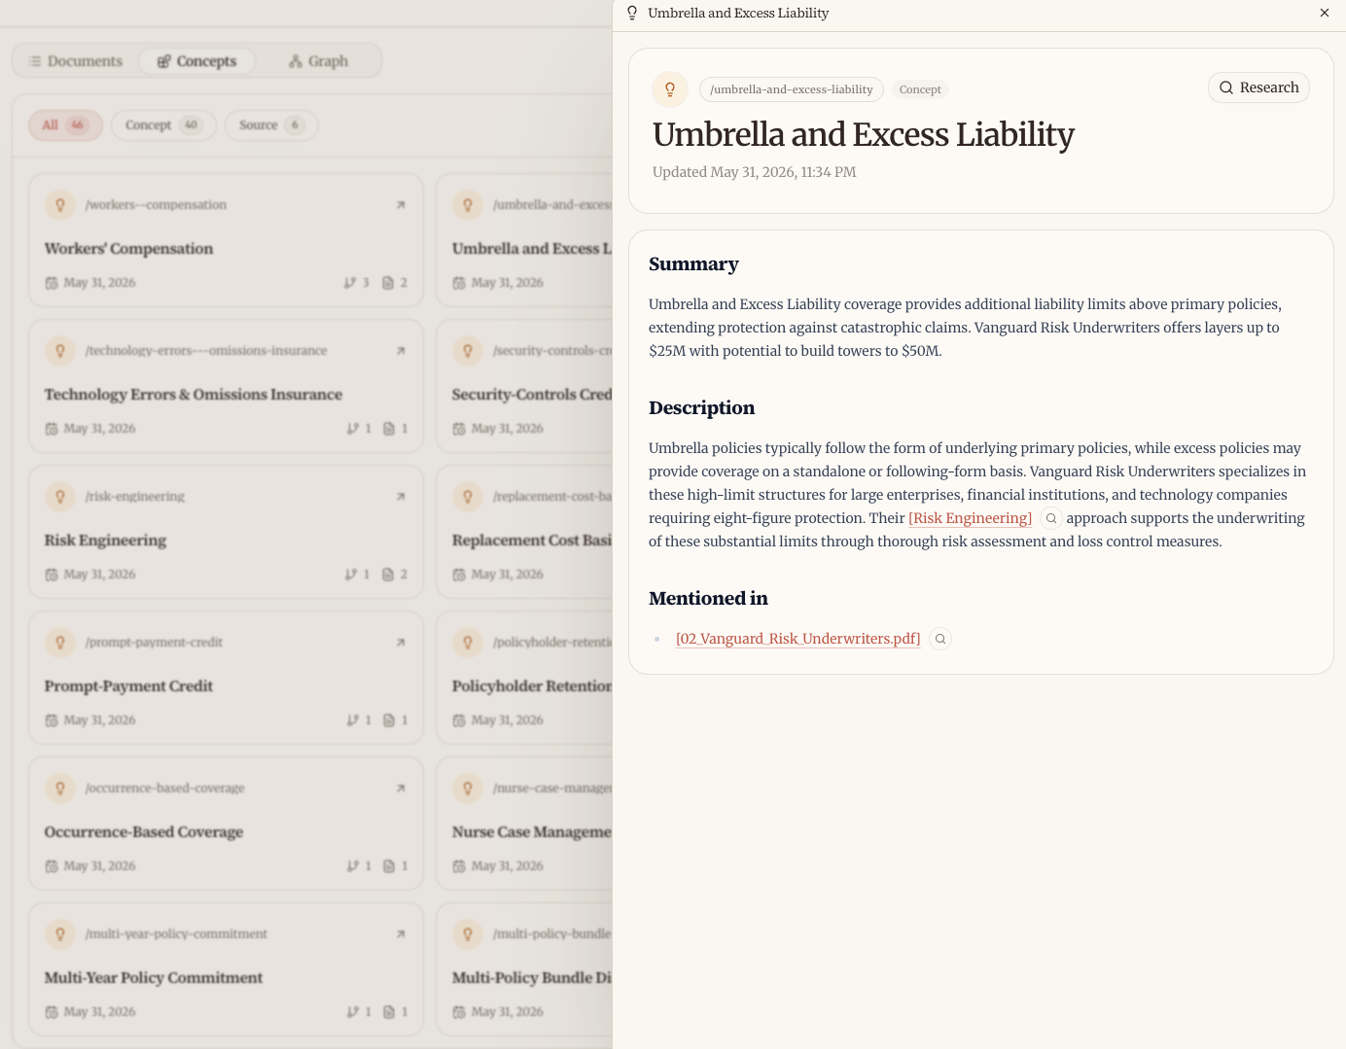Click the Security-Controls Credit card title
Viewport: 1346px width, 1049px height.
(x=532, y=395)
